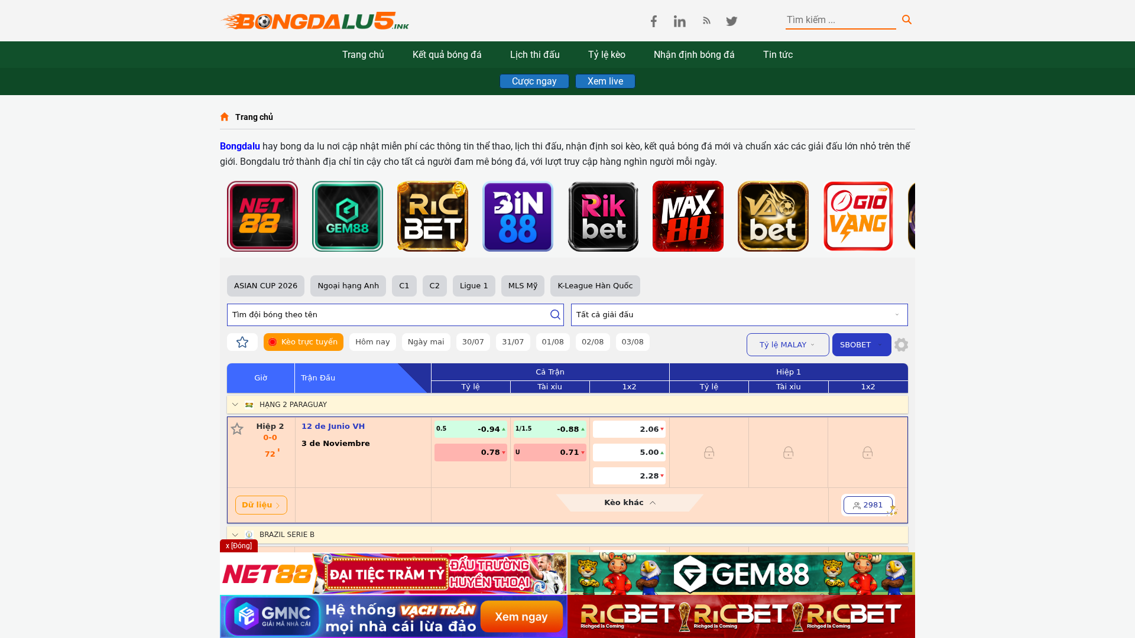Image resolution: width=1135 pixels, height=638 pixels.
Task: Open the RSS feed icon
Action: coord(706,21)
